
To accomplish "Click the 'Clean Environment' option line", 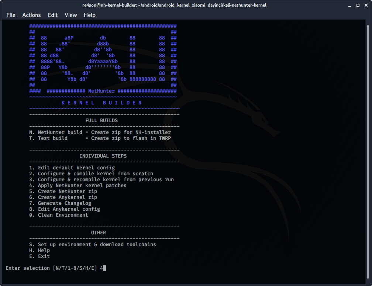I will coord(58,215).
